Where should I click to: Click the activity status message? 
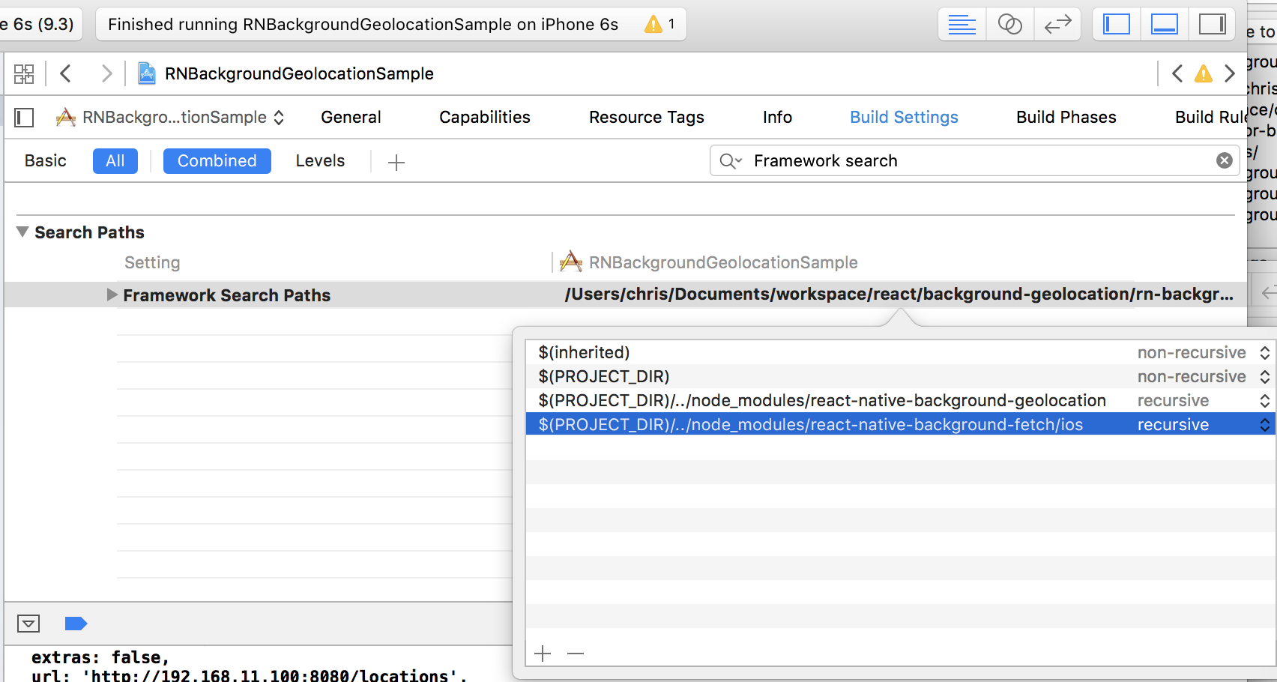click(x=363, y=25)
